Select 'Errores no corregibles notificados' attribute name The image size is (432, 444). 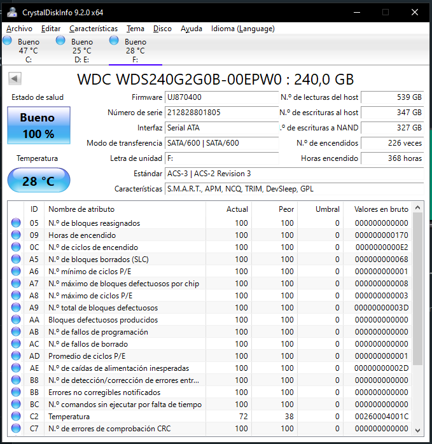click(104, 392)
